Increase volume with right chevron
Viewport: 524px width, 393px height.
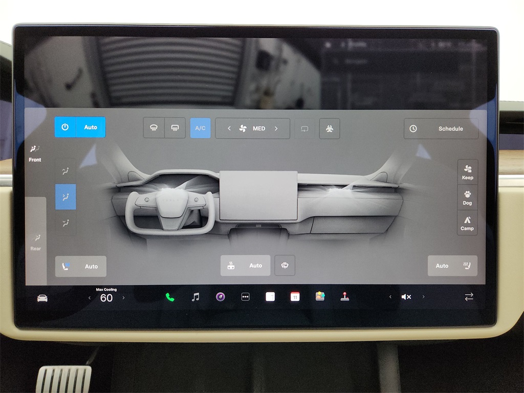click(423, 297)
